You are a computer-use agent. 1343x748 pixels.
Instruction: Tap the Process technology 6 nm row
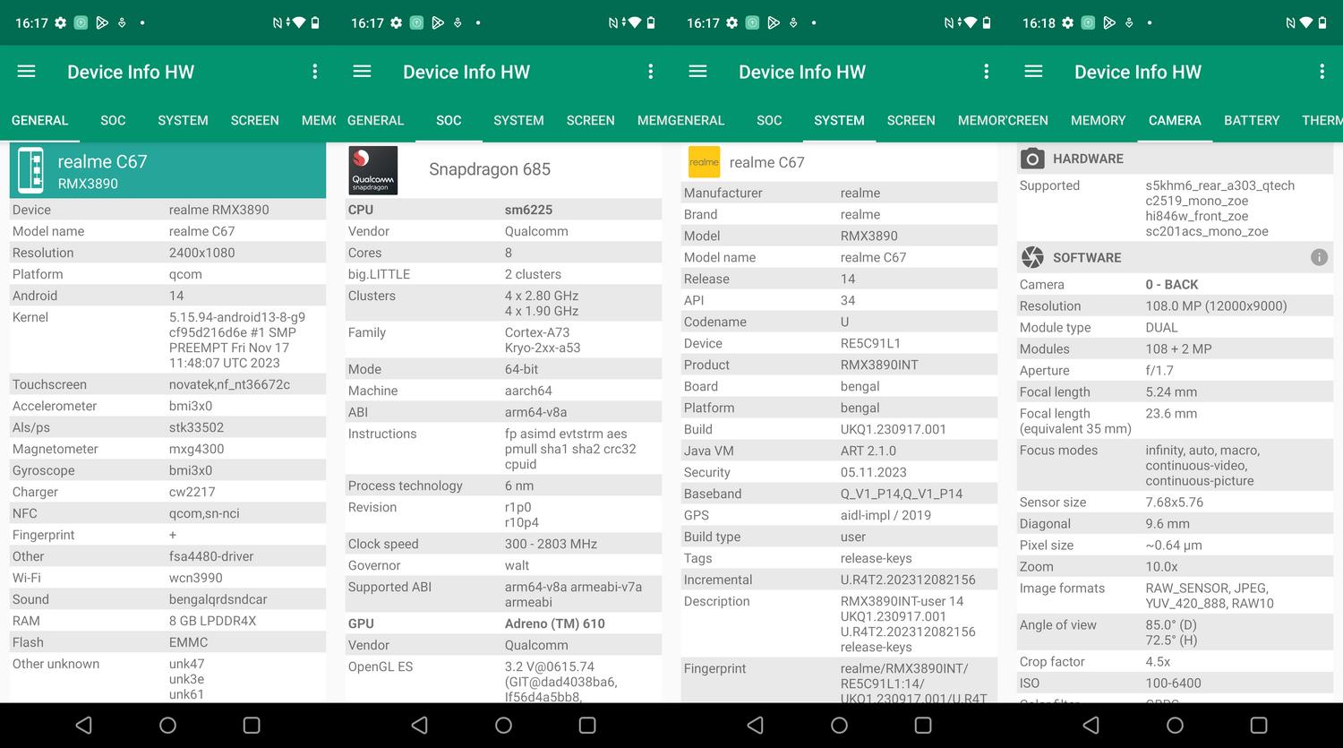503,486
